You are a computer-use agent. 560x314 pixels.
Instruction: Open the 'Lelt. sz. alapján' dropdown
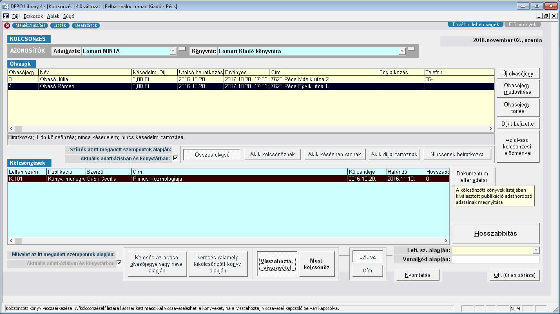coord(536,250)
